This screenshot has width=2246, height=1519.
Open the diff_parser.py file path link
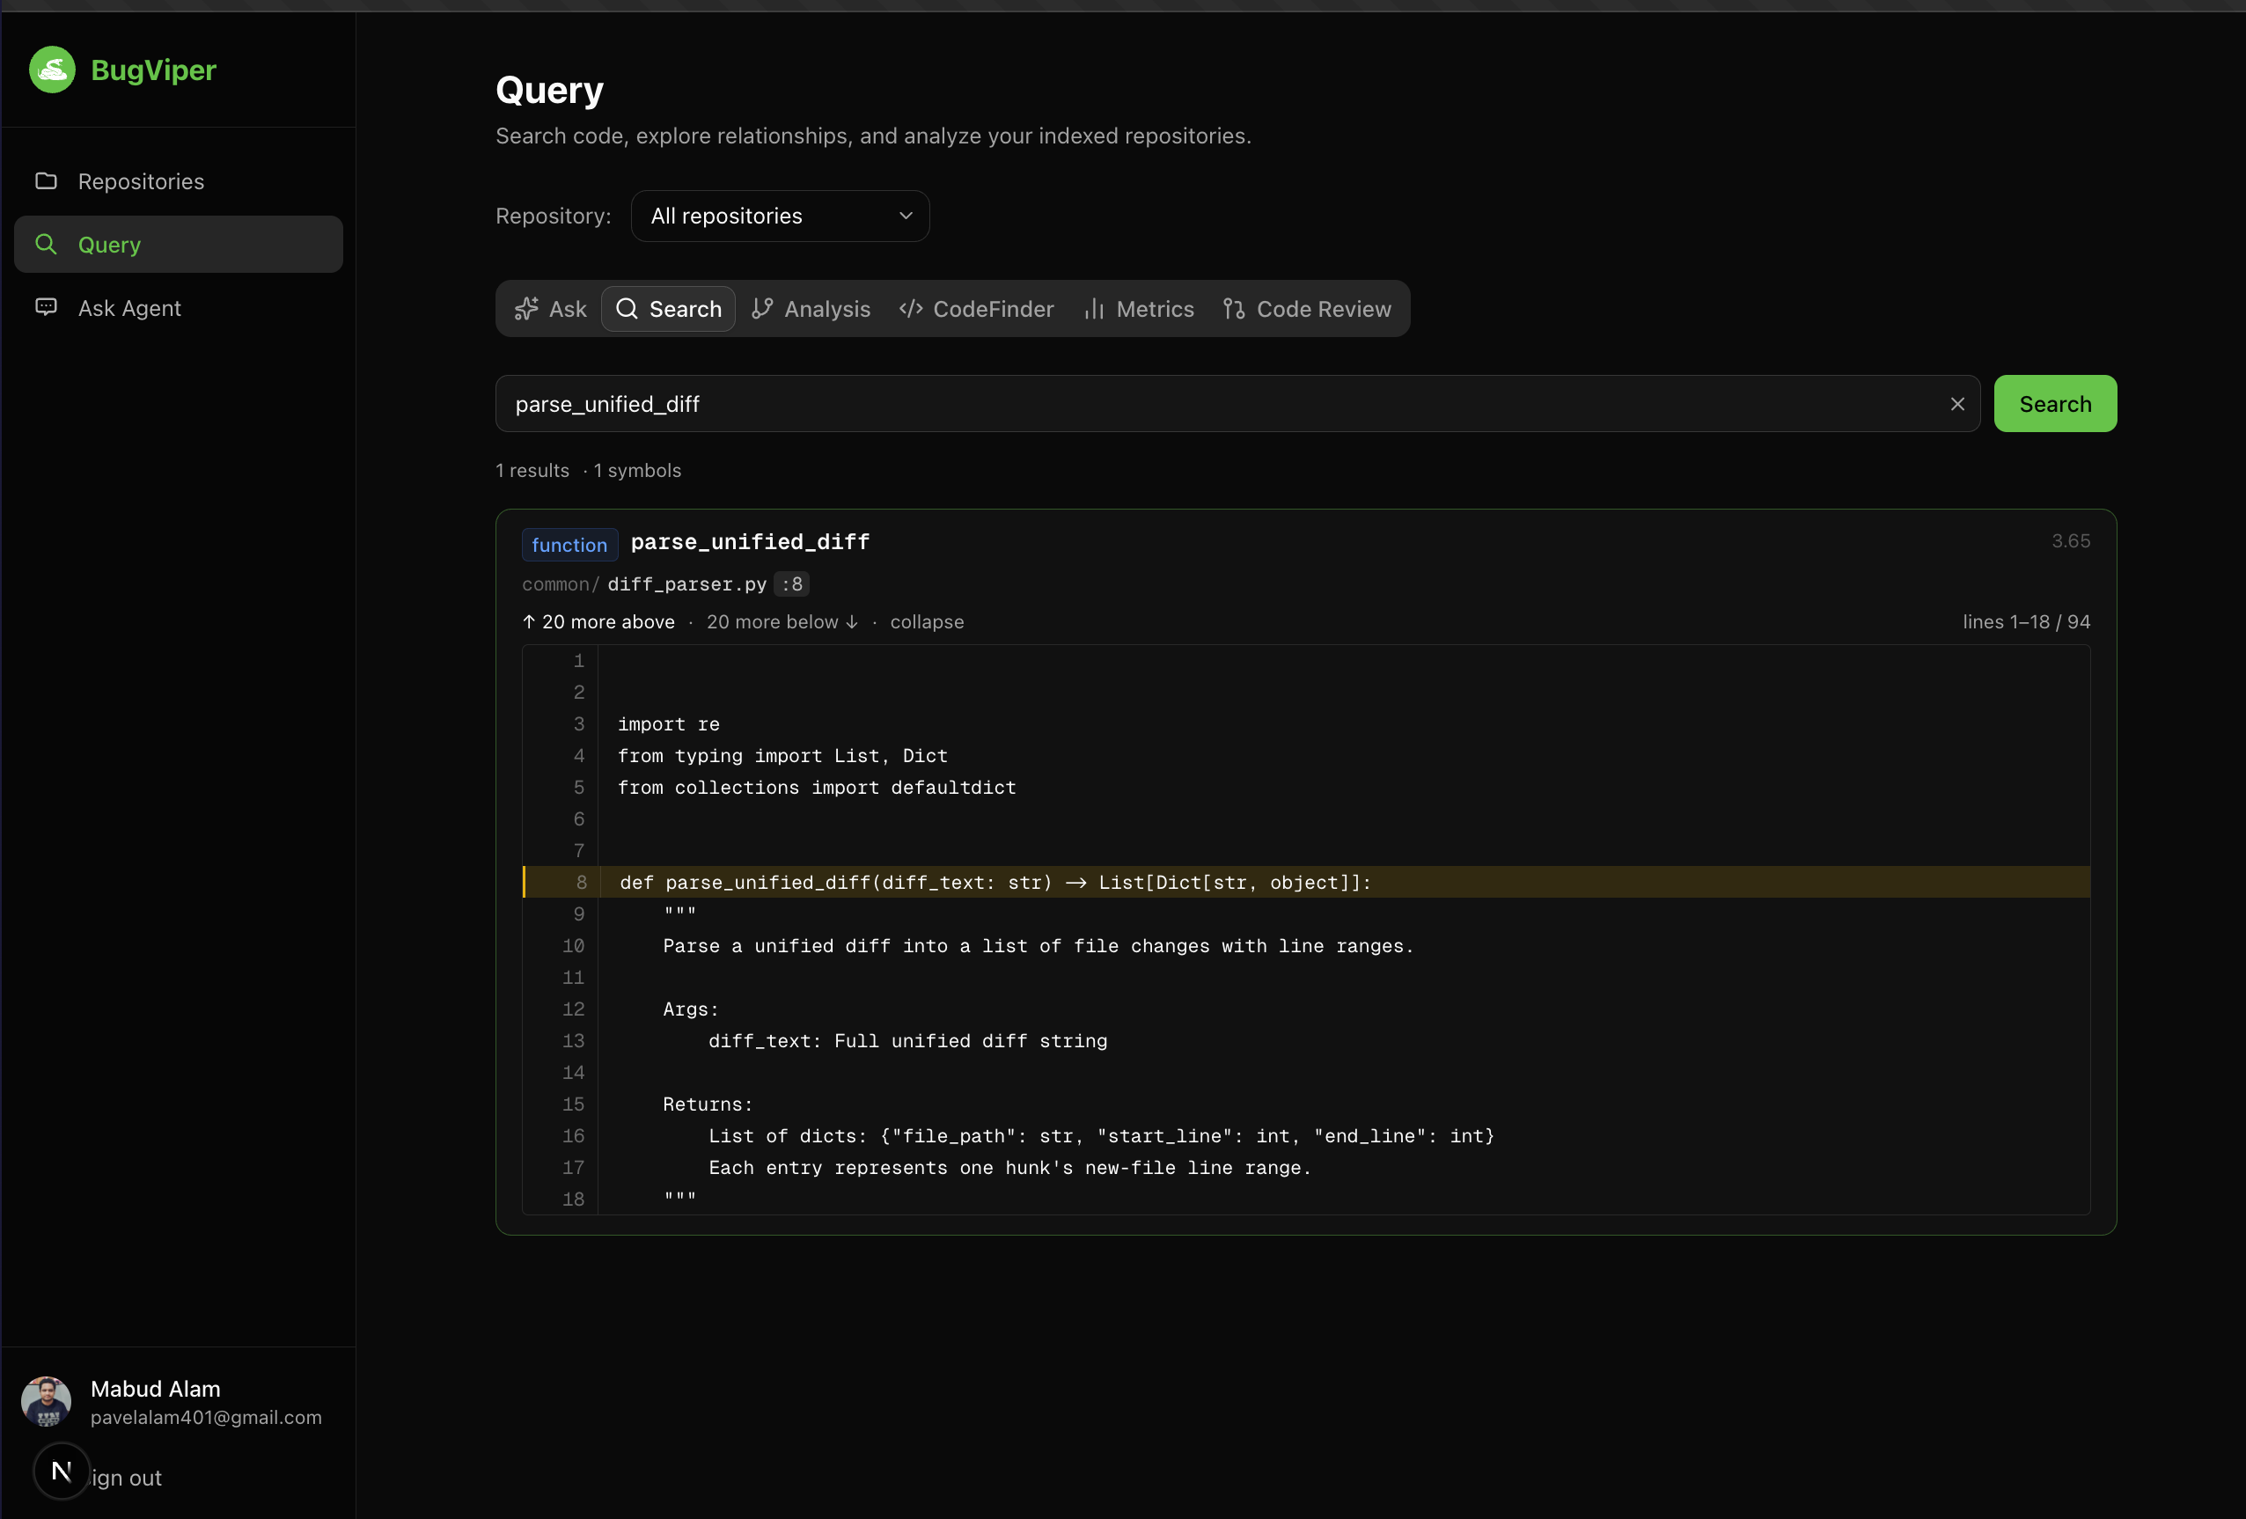tap(686, 583)
